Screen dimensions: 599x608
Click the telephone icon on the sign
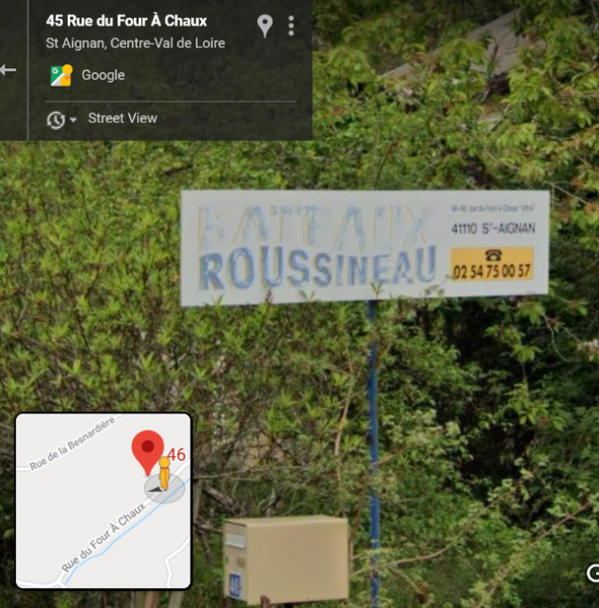click(x=494, y=256)
